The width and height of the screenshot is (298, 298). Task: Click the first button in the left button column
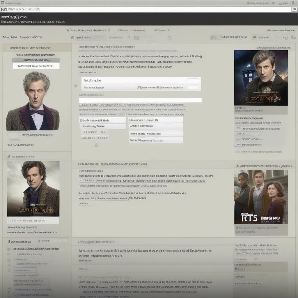coord(102,120)
